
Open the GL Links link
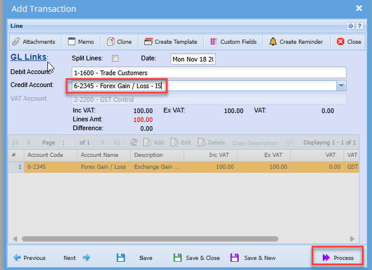click(x=29, y=57)
